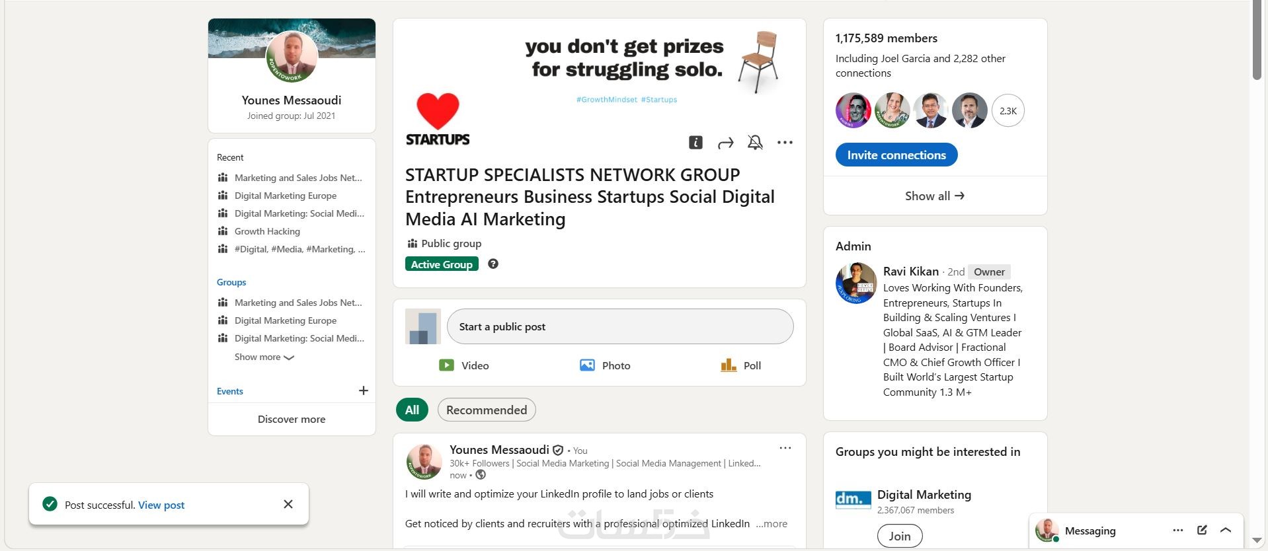Image resolution: width=1268 pixels, height=551 pixels.
Task: Open Growth Hacking in Recent groups
Action: (x=267, y=231)
